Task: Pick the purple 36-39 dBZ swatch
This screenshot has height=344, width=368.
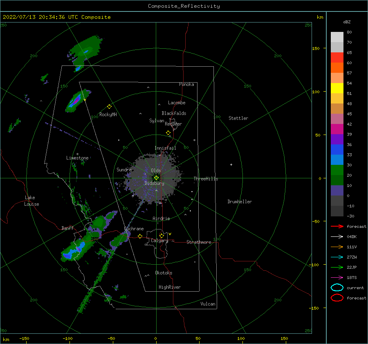Action: (337, 139)
